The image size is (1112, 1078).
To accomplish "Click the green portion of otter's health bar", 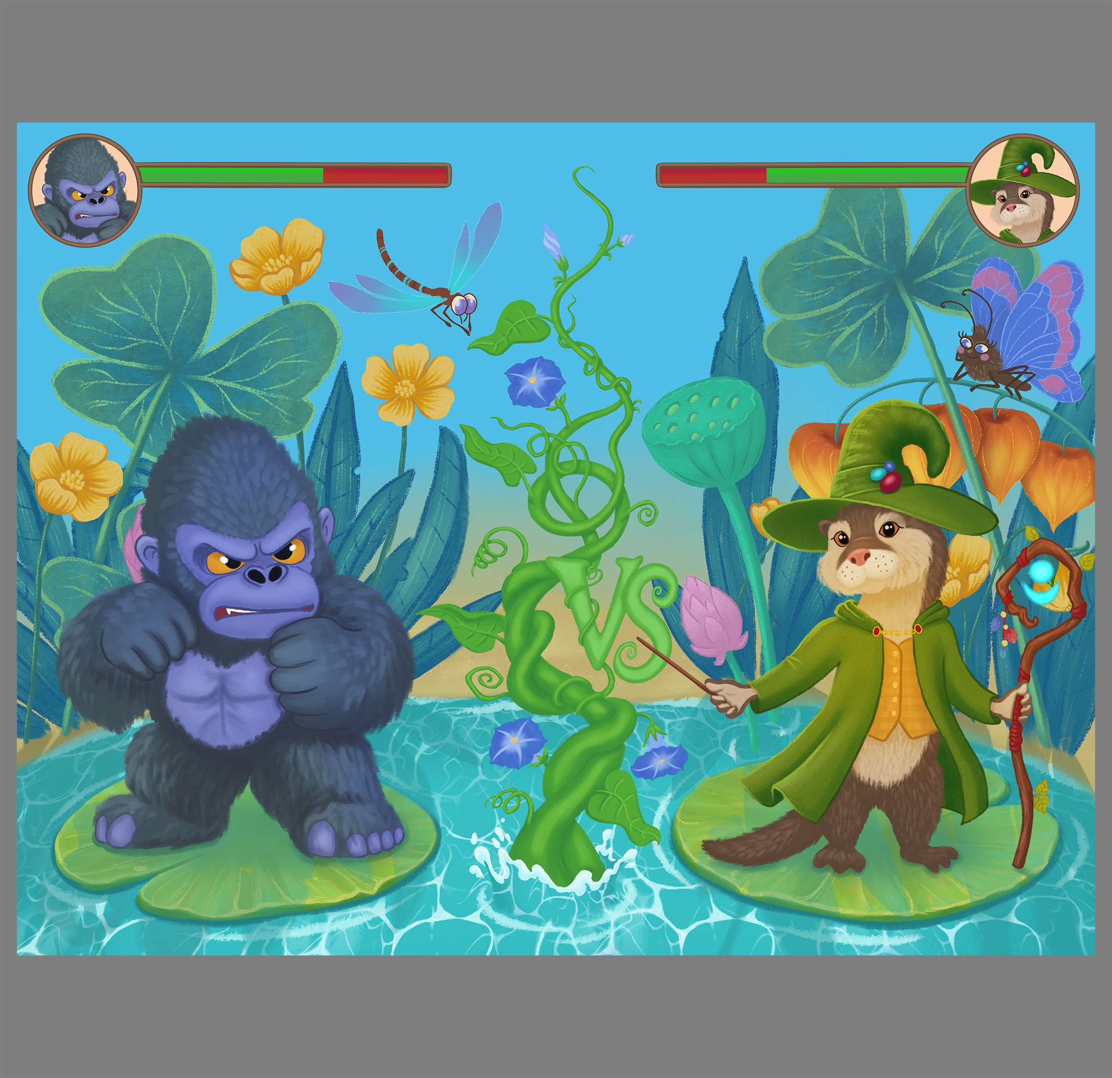I will coord(867,175).
